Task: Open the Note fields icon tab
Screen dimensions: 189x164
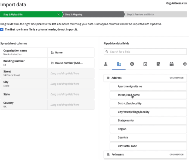Action: tap(158, 64)
